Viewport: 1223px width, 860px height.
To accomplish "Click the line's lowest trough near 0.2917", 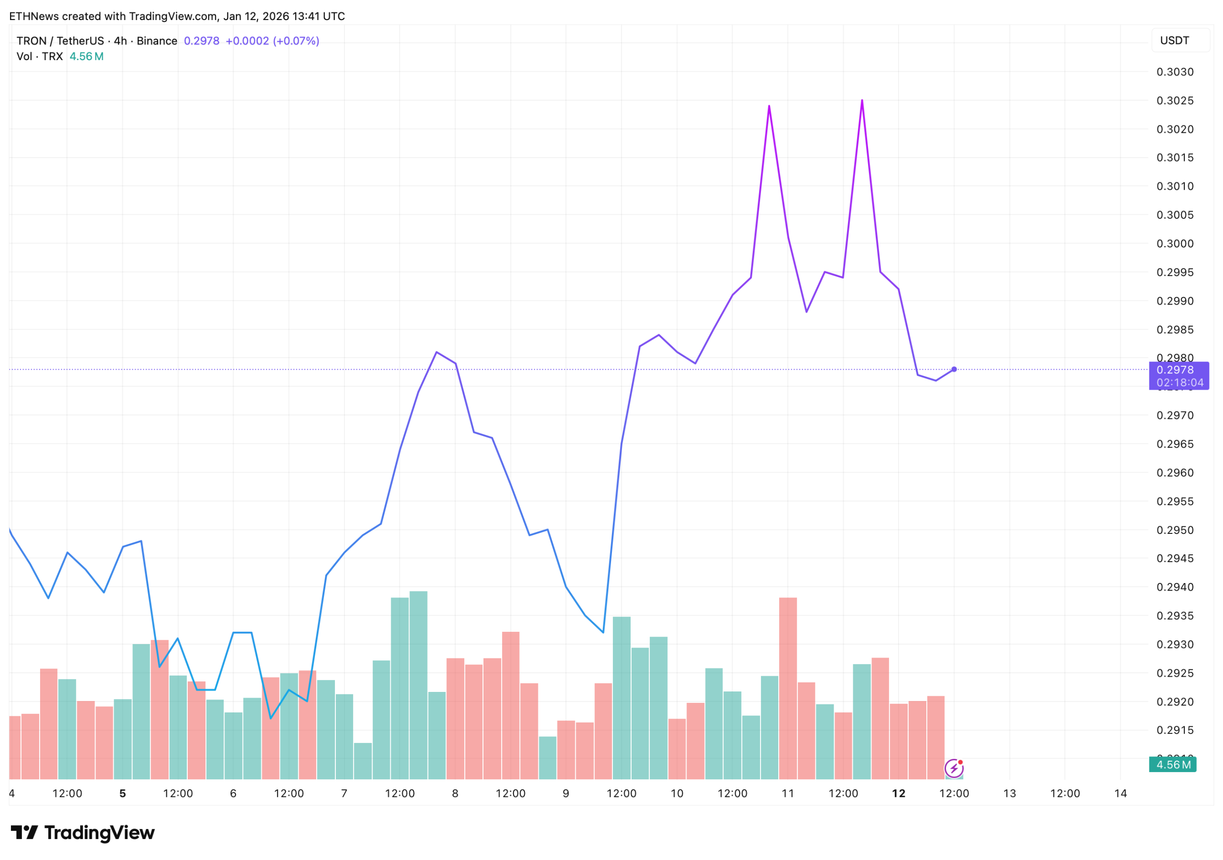I will (270, 718).
